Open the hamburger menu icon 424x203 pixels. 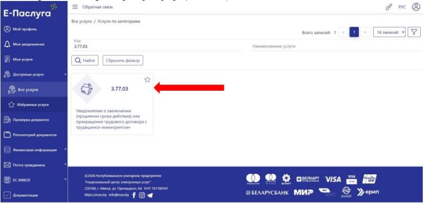75,7
